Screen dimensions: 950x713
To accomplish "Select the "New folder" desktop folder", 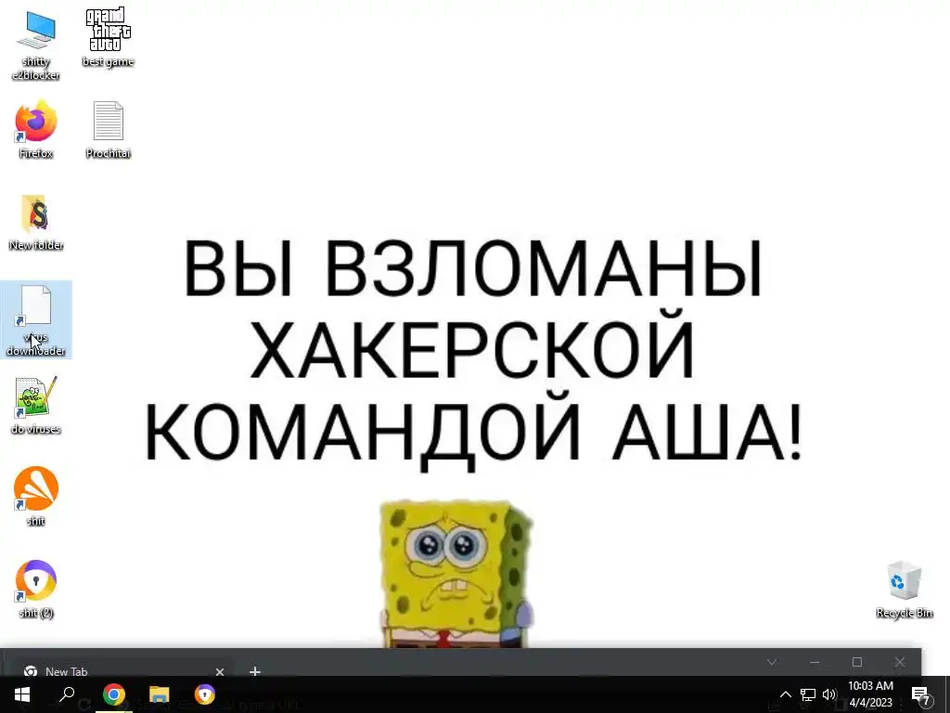I will tap(36, 222).
